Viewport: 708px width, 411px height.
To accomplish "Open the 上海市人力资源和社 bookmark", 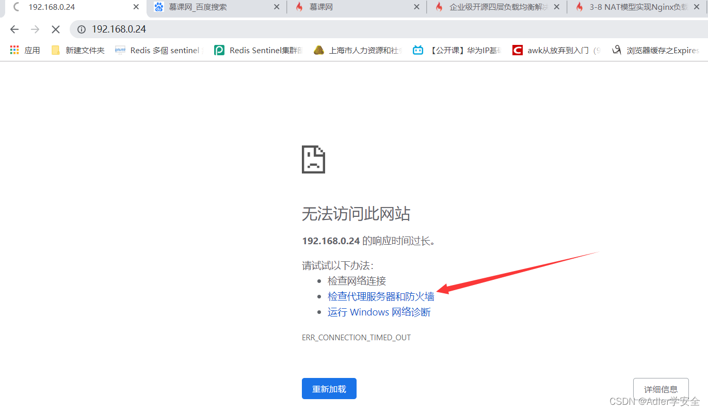I will coord(359,50).
